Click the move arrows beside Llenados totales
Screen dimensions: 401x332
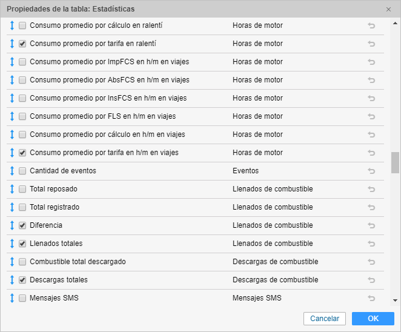click(12, 244)
